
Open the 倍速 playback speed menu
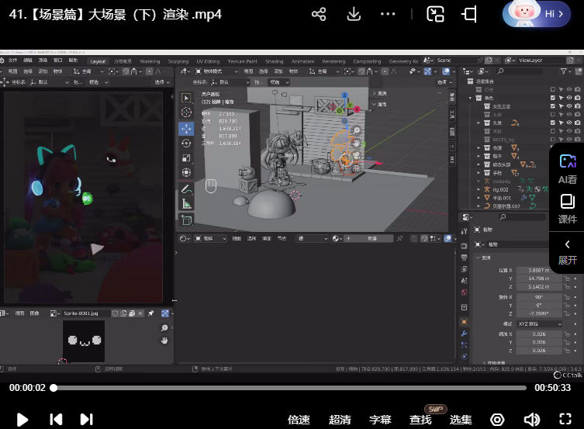pyautogui.click(x=299, y=420)
